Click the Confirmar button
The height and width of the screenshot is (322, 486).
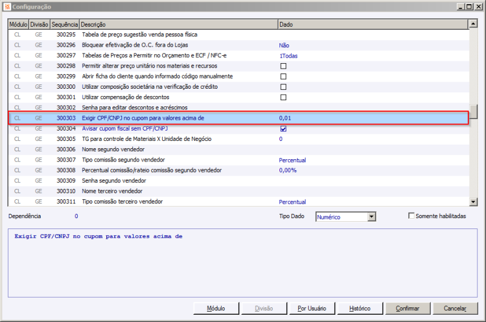(408, 309)
